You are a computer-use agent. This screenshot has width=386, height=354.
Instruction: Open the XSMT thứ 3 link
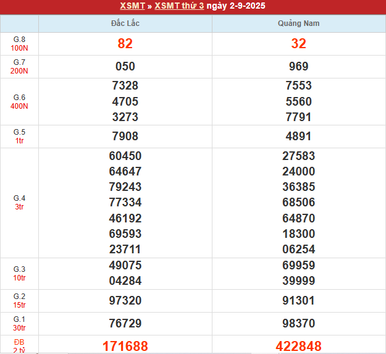(x=179, y=6)
